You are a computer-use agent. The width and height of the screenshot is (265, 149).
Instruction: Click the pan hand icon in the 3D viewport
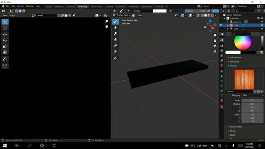pos(215,41)
